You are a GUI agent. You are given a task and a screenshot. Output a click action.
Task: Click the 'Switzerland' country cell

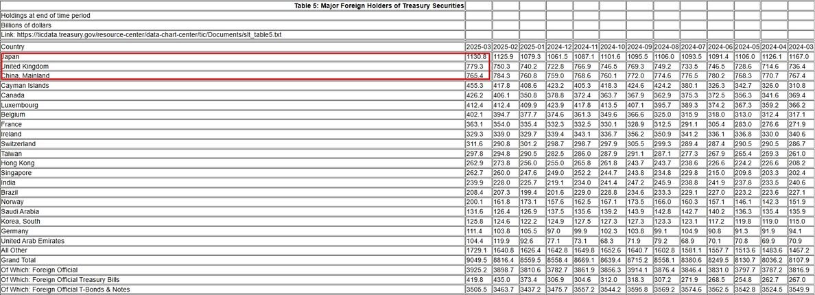pos(233,144)
